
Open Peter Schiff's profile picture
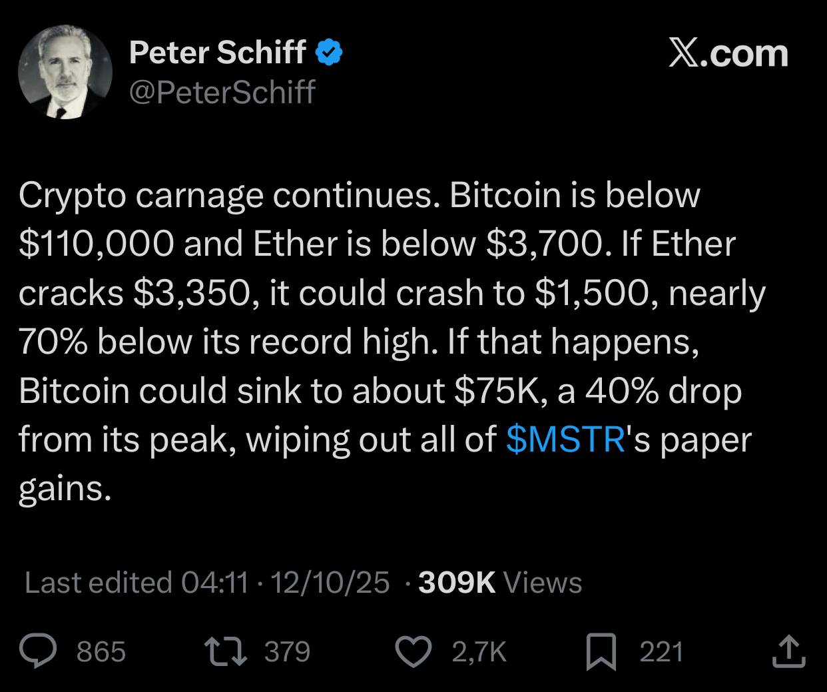coord(65,72)
